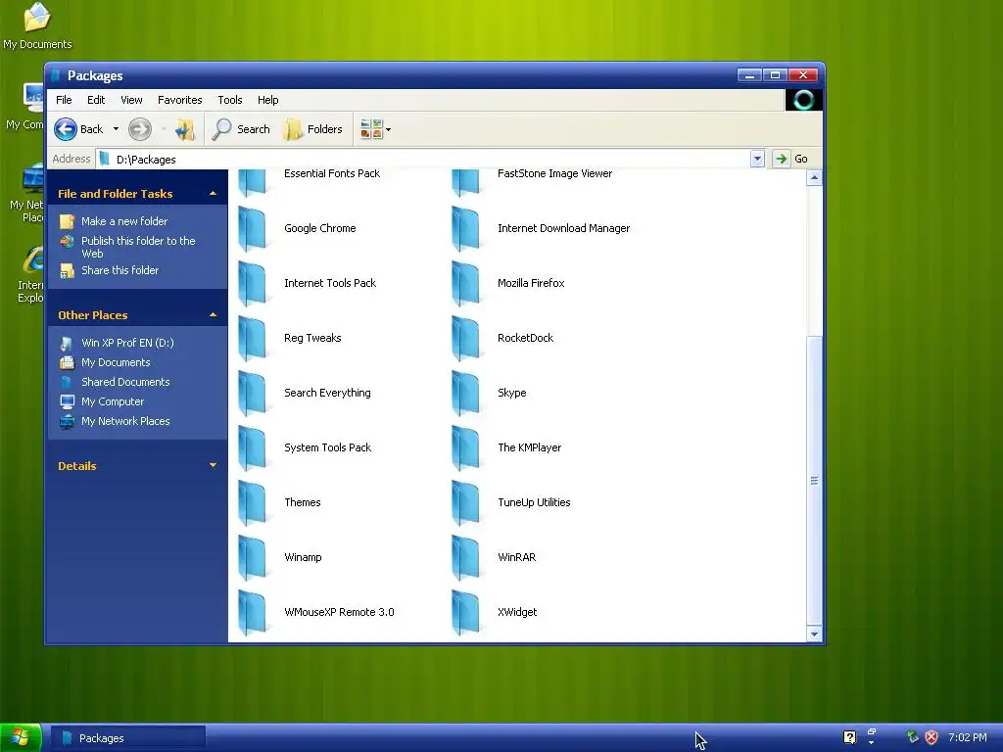Click the Start button
This screenshot has width=1003, height=752.
(21, 738)
